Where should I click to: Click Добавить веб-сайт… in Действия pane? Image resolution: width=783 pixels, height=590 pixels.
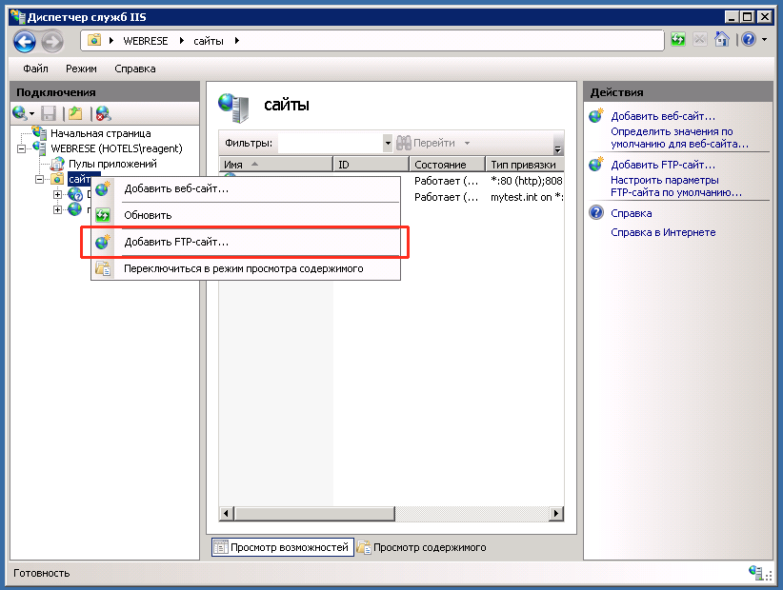point(663,116)
